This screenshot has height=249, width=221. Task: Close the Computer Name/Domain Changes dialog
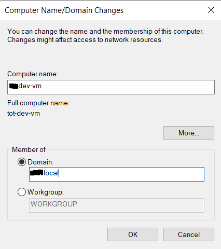pos(211,10)
